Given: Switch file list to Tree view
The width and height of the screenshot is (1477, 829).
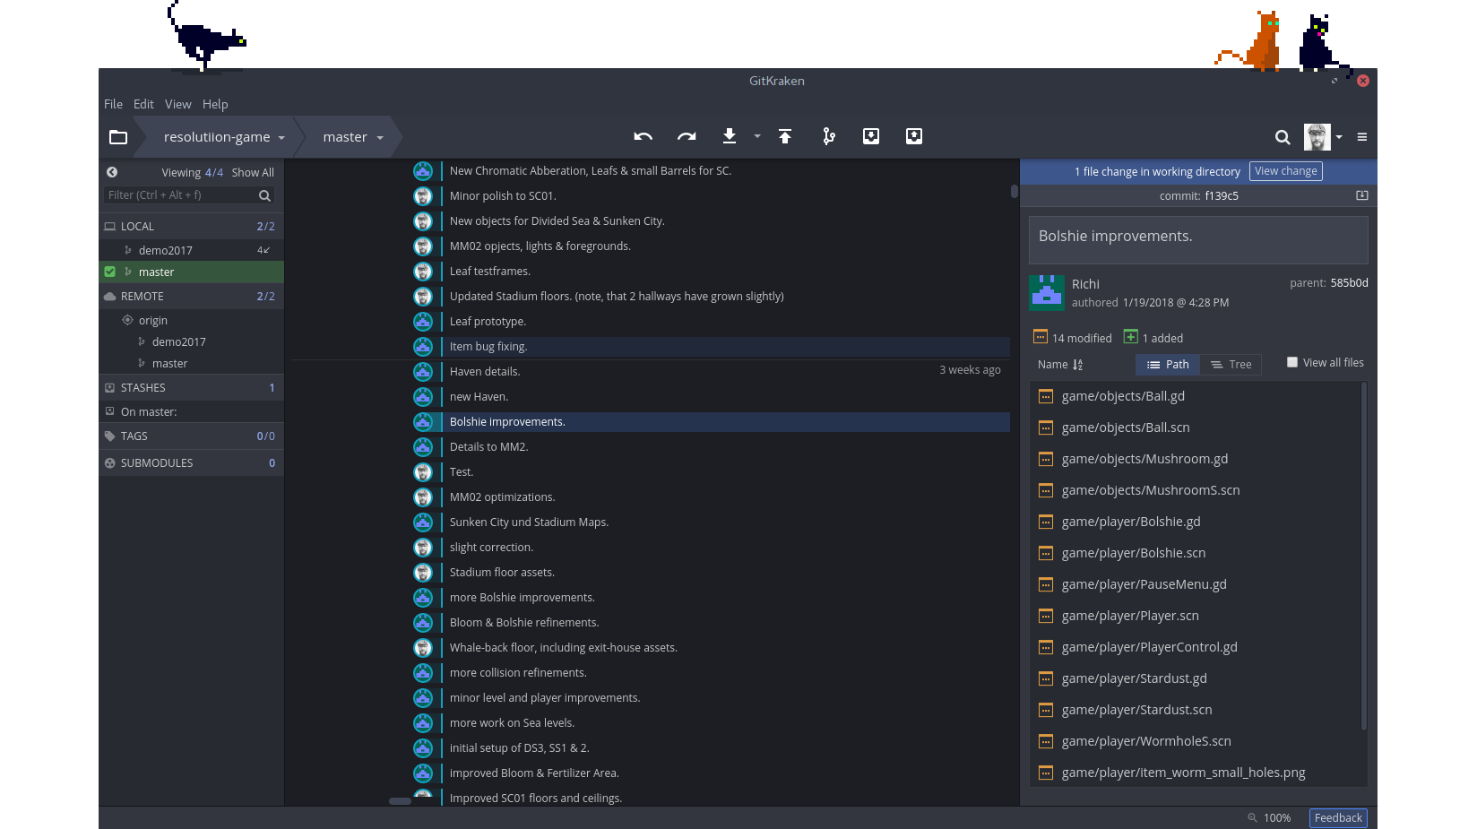Looking at the screenshot, I should (1231, 365).
